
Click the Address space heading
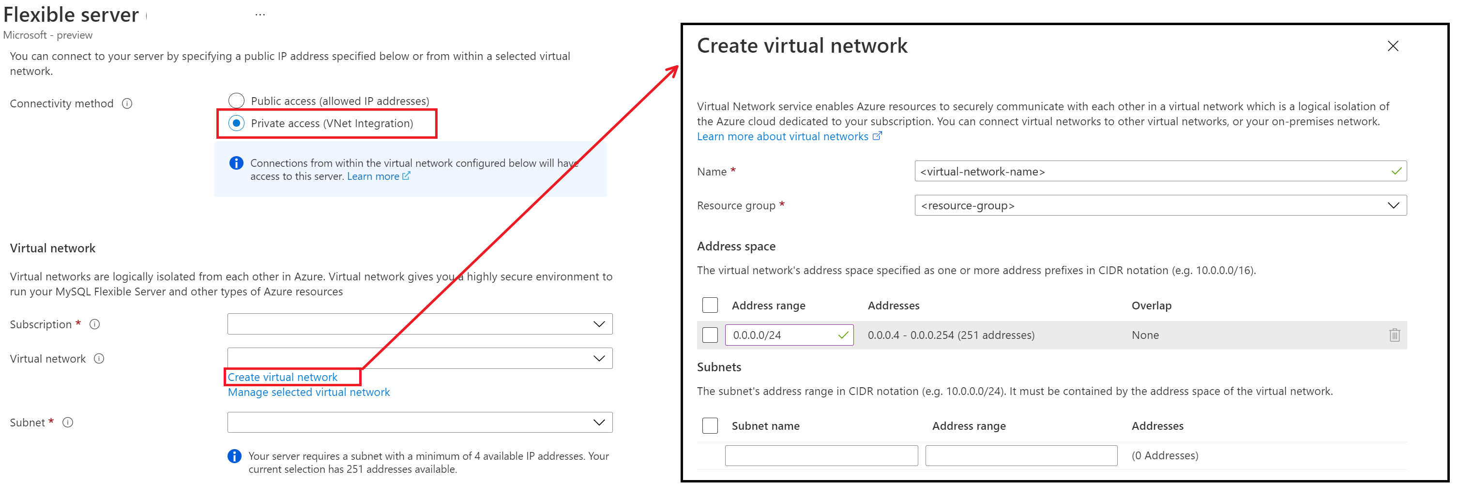tap(736, 247)
